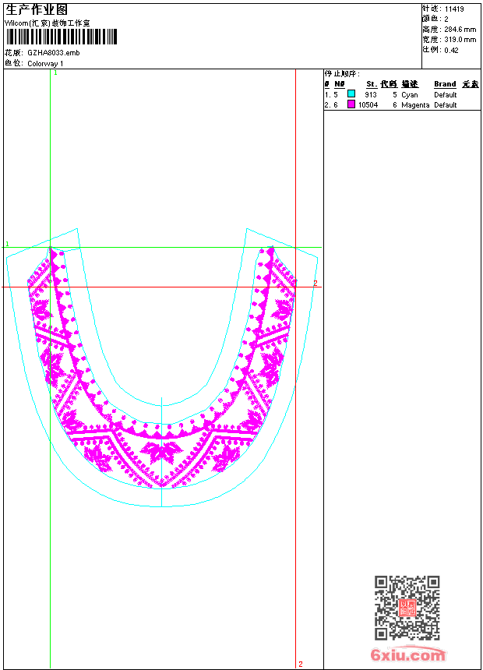Image resolution: width=483 pixels, height=670 pixels.
Task: Click the Cyan description text
Action: [410, 95]
